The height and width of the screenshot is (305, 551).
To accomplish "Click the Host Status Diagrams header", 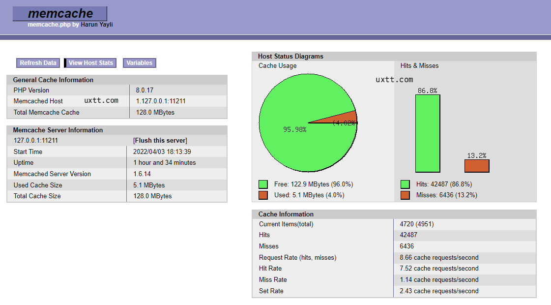I will click(290, 57).
